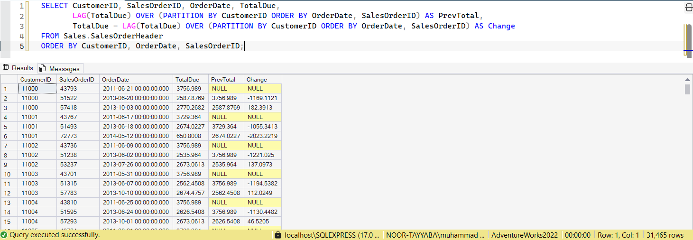
Task: Click TotalDue cell 650.8008
Action: (x=191, y=136)
